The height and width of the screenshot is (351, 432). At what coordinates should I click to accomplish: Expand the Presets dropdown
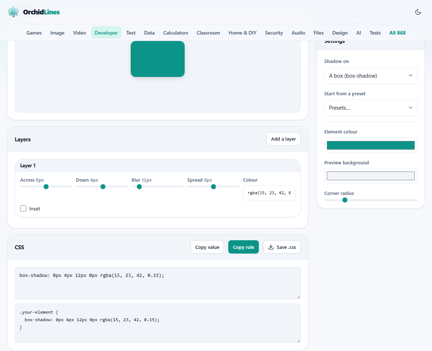tap(370, 108)
